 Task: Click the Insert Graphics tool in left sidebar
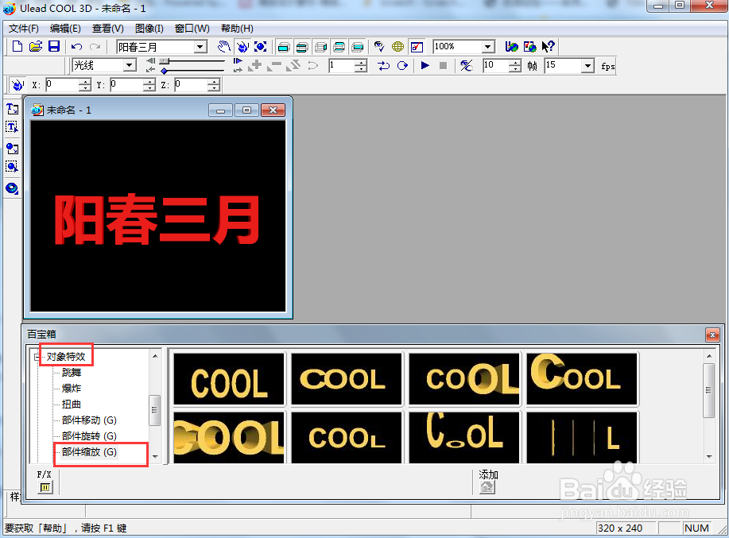[x=12, y=149]
